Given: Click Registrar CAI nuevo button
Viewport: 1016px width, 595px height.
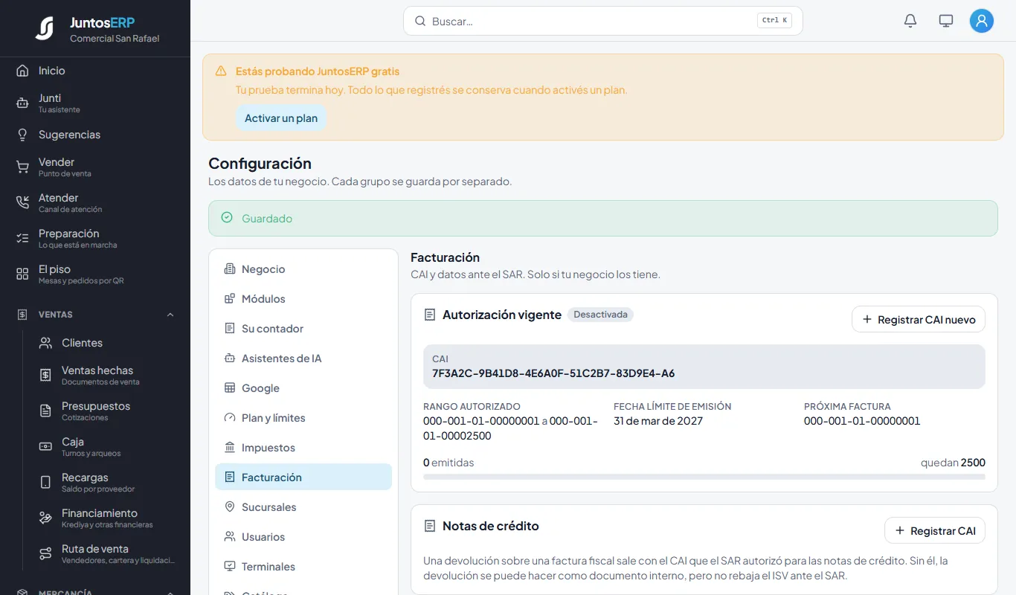Looking at the screenshot, I should click(x=919, y=320).
